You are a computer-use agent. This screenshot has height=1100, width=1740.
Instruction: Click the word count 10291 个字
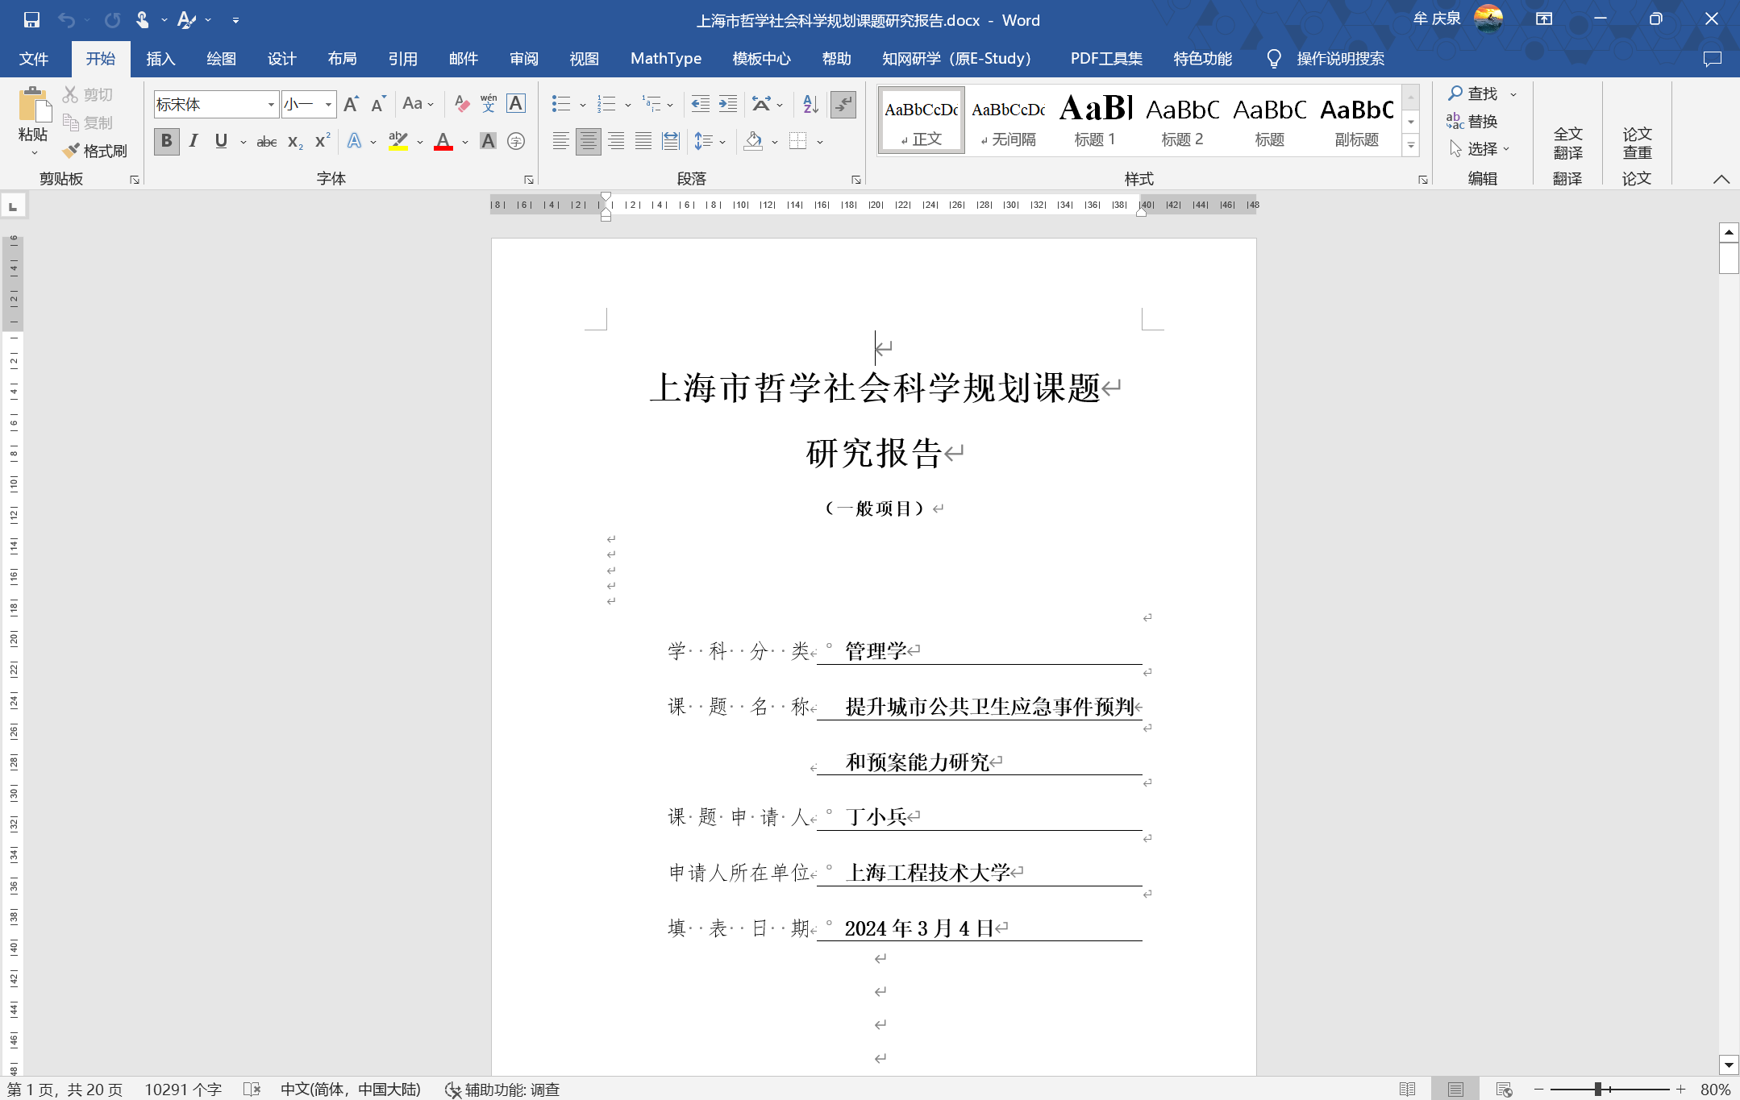coord(183,1089)
